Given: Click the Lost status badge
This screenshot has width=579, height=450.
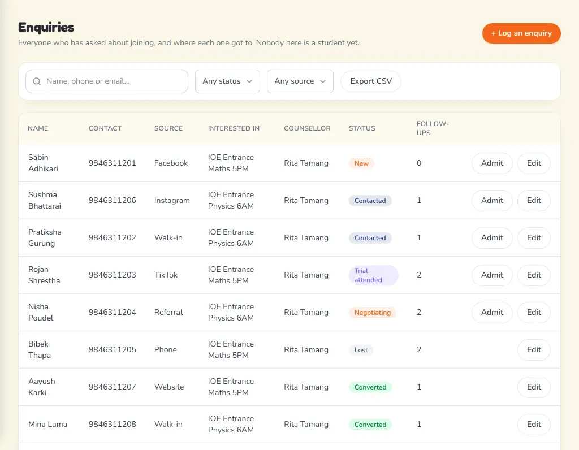Looking at the screenshot, I should pos(361,350).
